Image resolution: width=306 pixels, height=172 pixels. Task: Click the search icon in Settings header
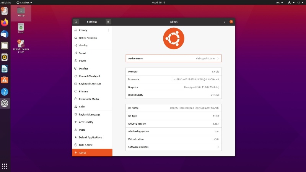76,22
